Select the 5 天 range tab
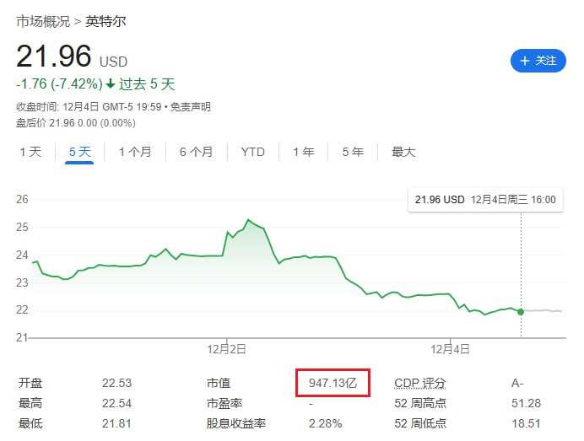584x441 pixels. pos(79,152)
